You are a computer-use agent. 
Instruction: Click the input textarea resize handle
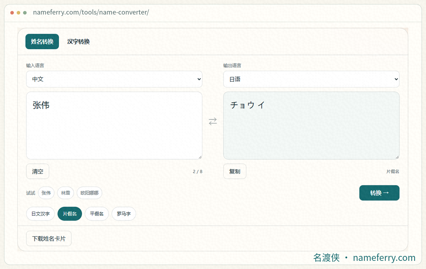[200, 157]
